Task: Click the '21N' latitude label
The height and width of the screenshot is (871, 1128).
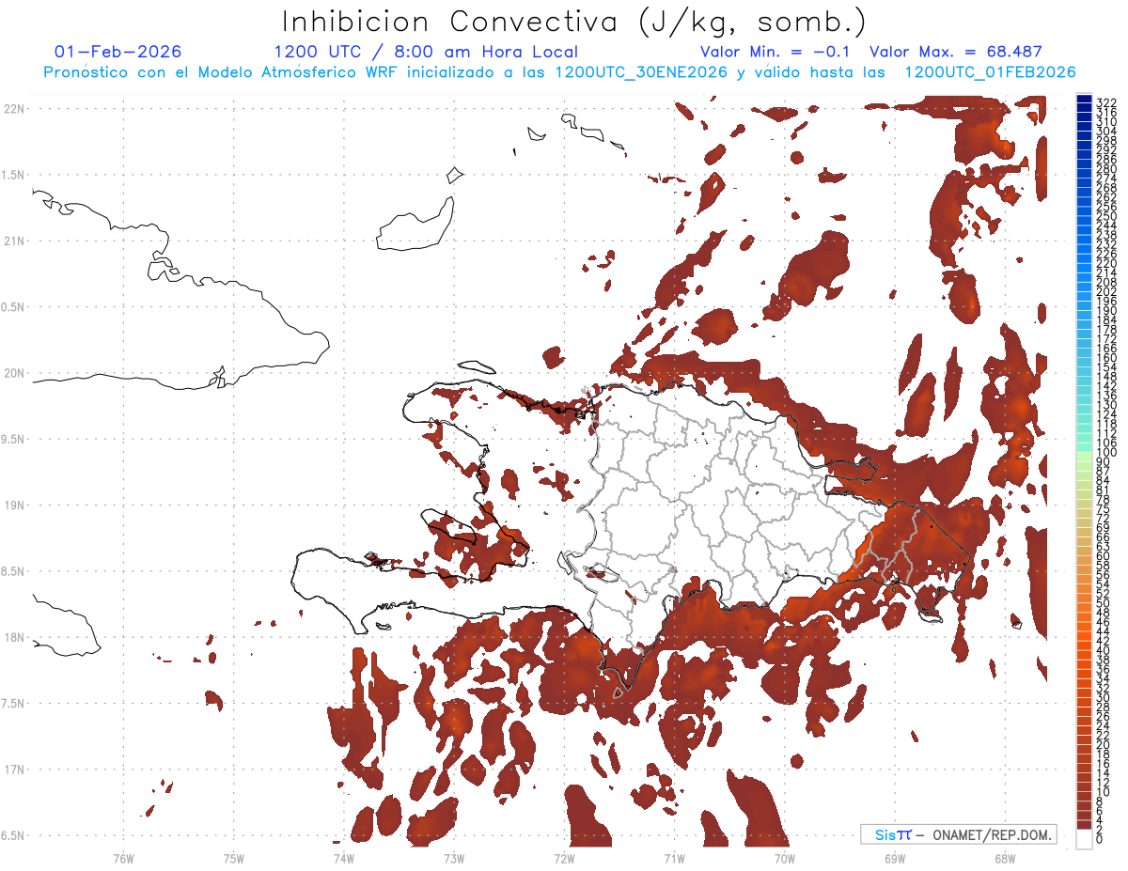Action: [x=13, y=241]
